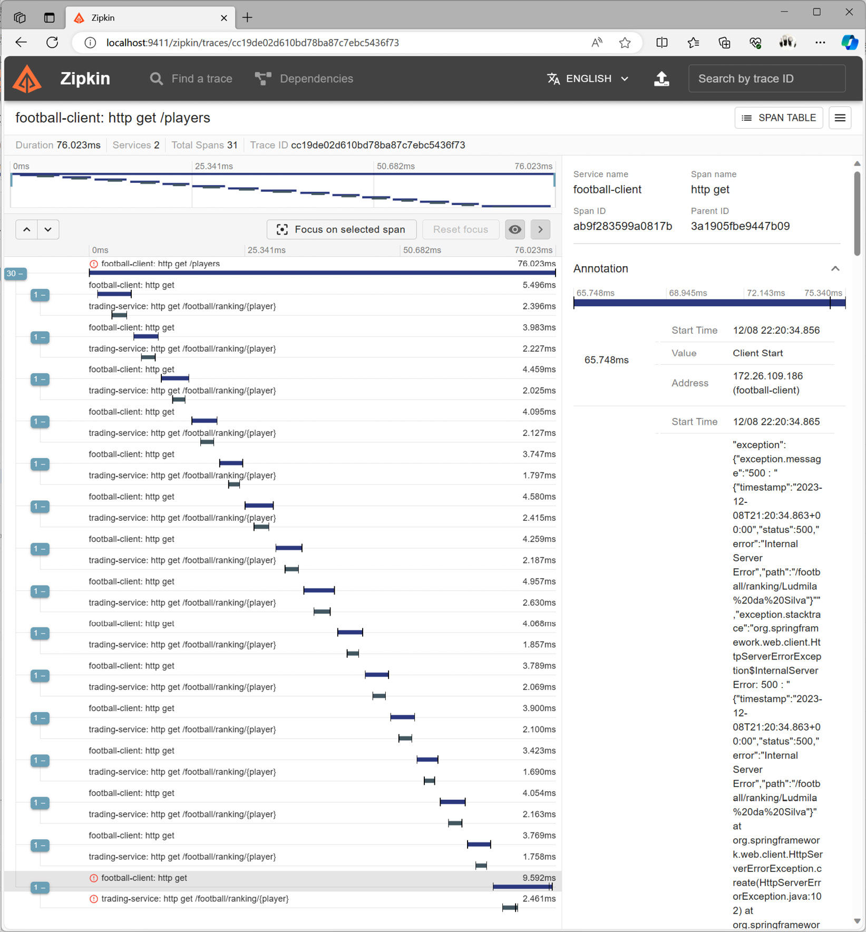Open the trace hamburger menu
Viewport: 866px width, 932px height.
[840, 118]
